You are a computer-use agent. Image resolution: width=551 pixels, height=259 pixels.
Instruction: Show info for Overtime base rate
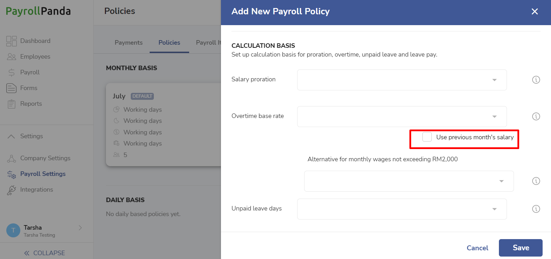click(536, 117)
